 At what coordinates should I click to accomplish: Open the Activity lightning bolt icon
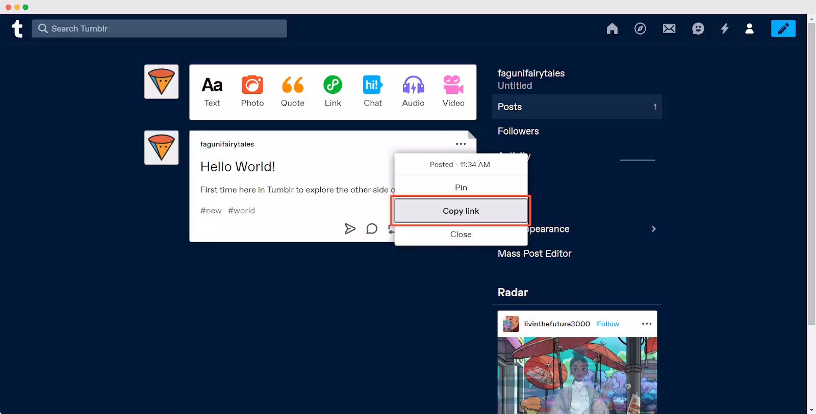click(x=725, y=29)
